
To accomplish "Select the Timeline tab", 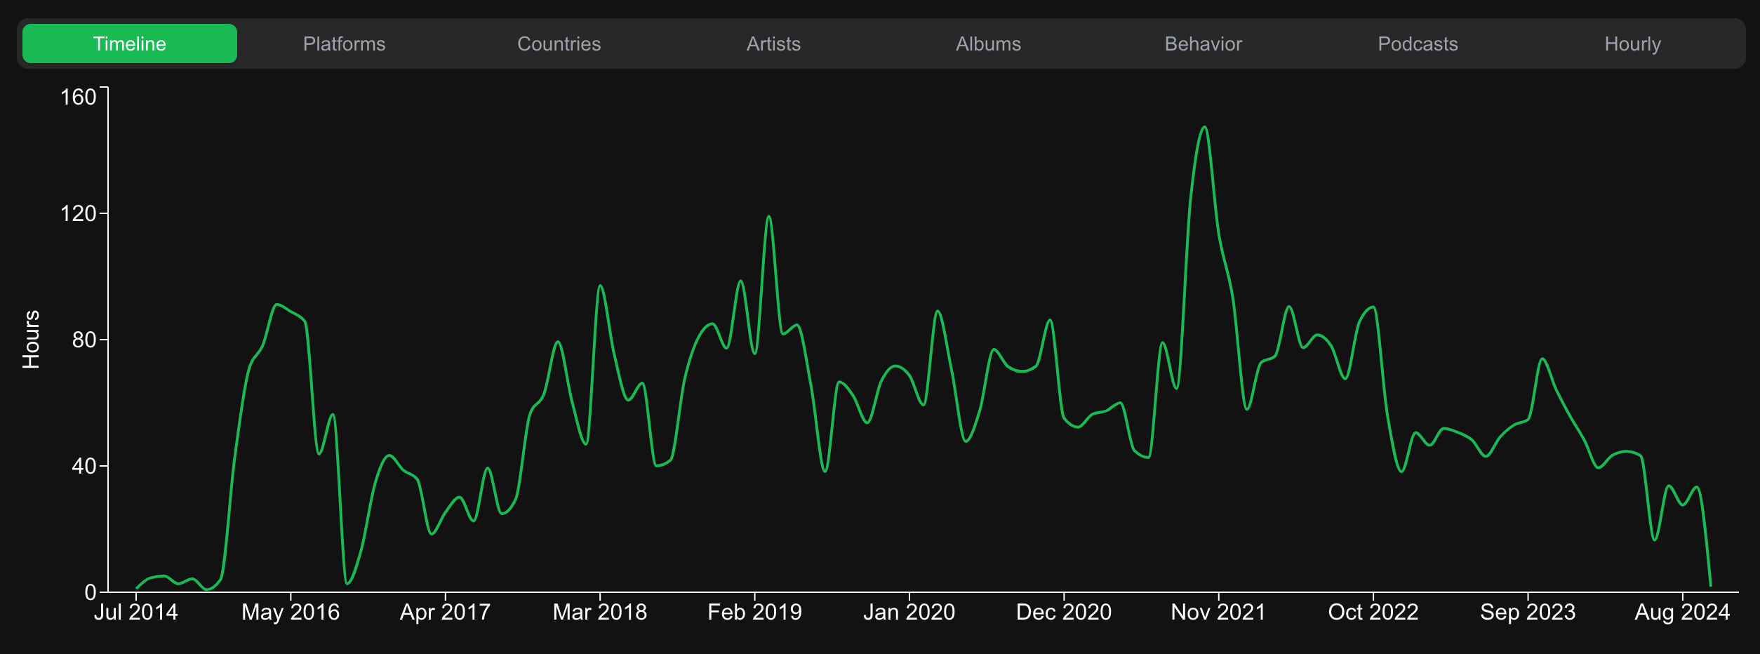I will [130, 44].
